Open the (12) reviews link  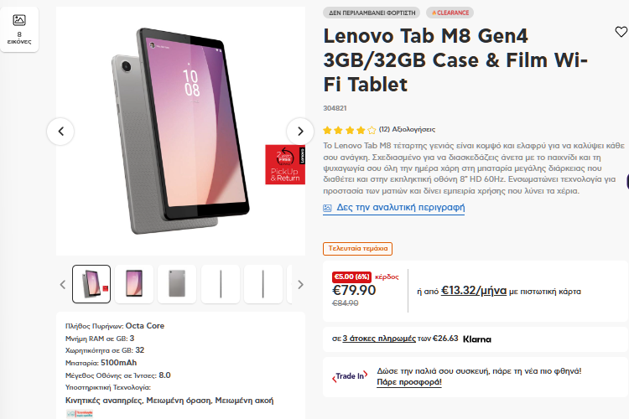pyautogui.click(x=407, y=130)
